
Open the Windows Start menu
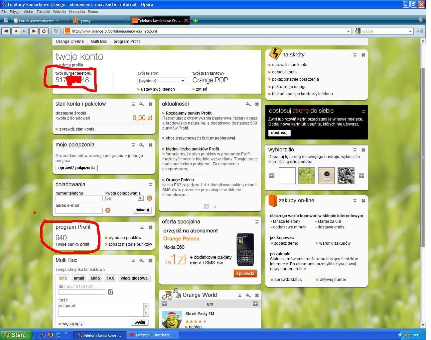(16, 335)
